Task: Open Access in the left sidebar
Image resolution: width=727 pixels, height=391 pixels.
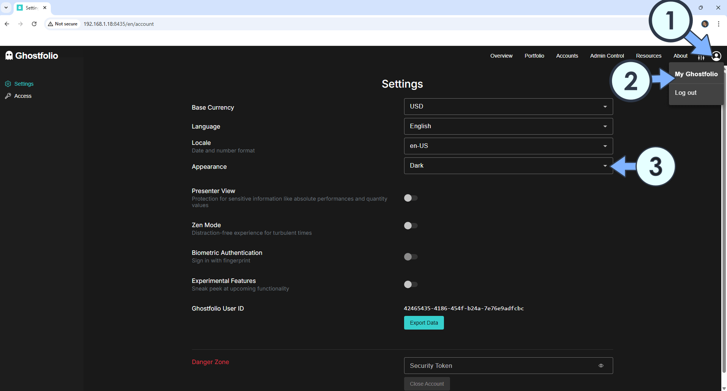Action: click(23, 96)
